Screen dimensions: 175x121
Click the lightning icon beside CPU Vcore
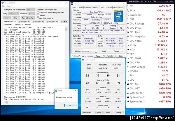coord(128,41)
